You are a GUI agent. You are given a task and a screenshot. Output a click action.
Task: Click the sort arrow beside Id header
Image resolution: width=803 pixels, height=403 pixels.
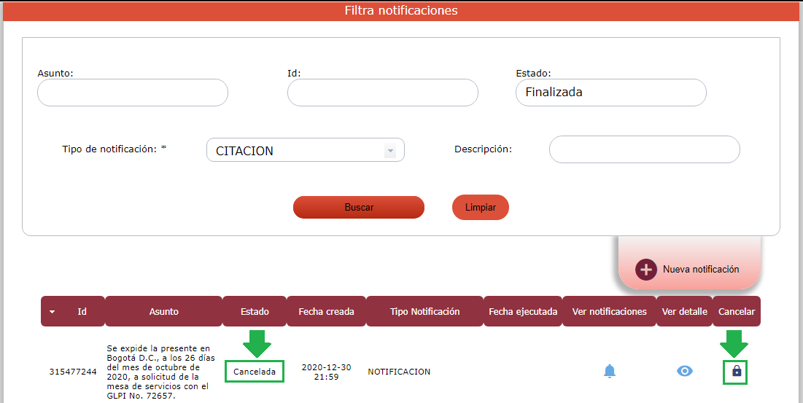52,312
